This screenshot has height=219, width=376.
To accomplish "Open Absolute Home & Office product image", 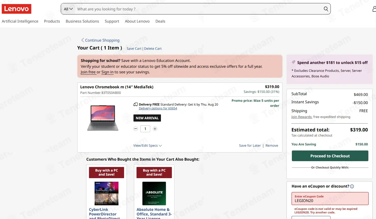I will coord(154,193).
